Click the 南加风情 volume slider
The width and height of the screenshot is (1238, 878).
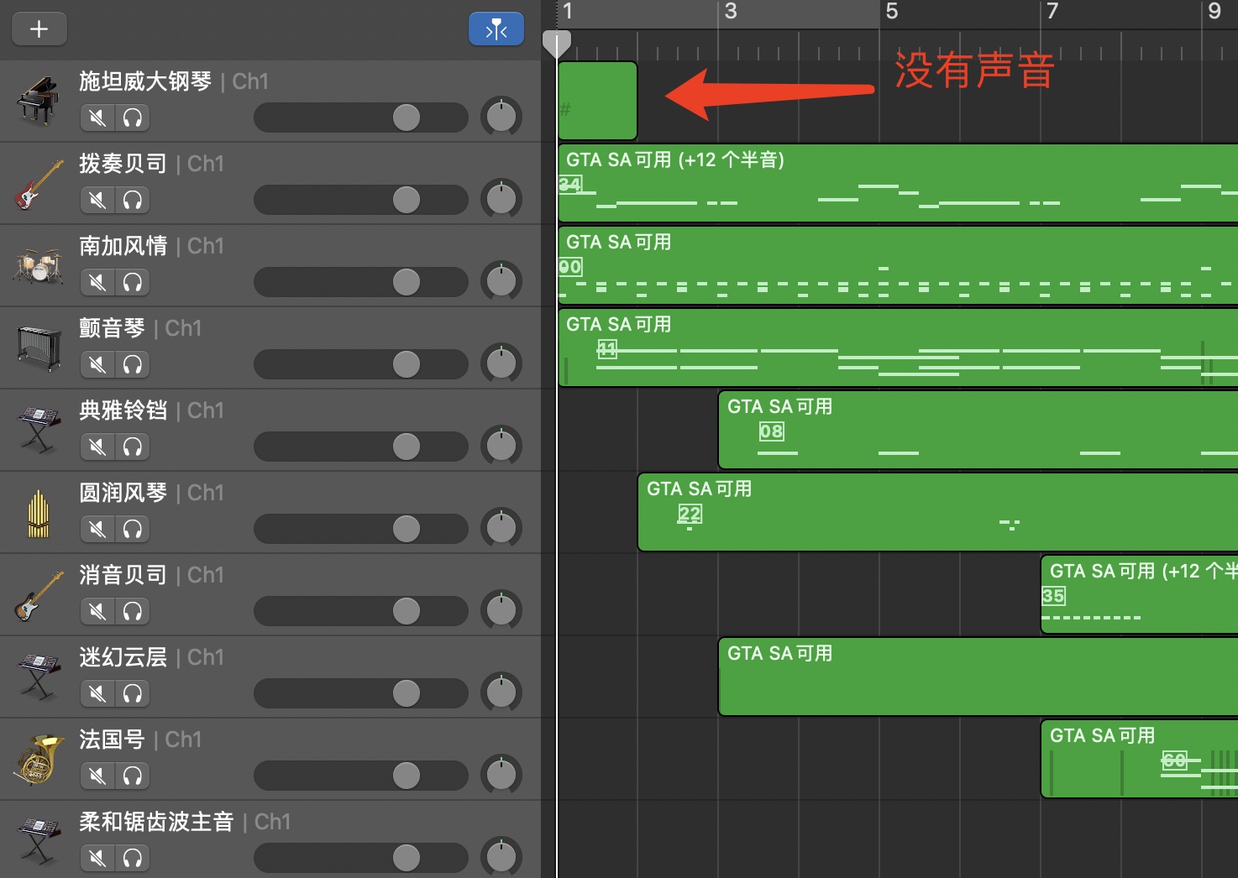click(x=361, y=282)
